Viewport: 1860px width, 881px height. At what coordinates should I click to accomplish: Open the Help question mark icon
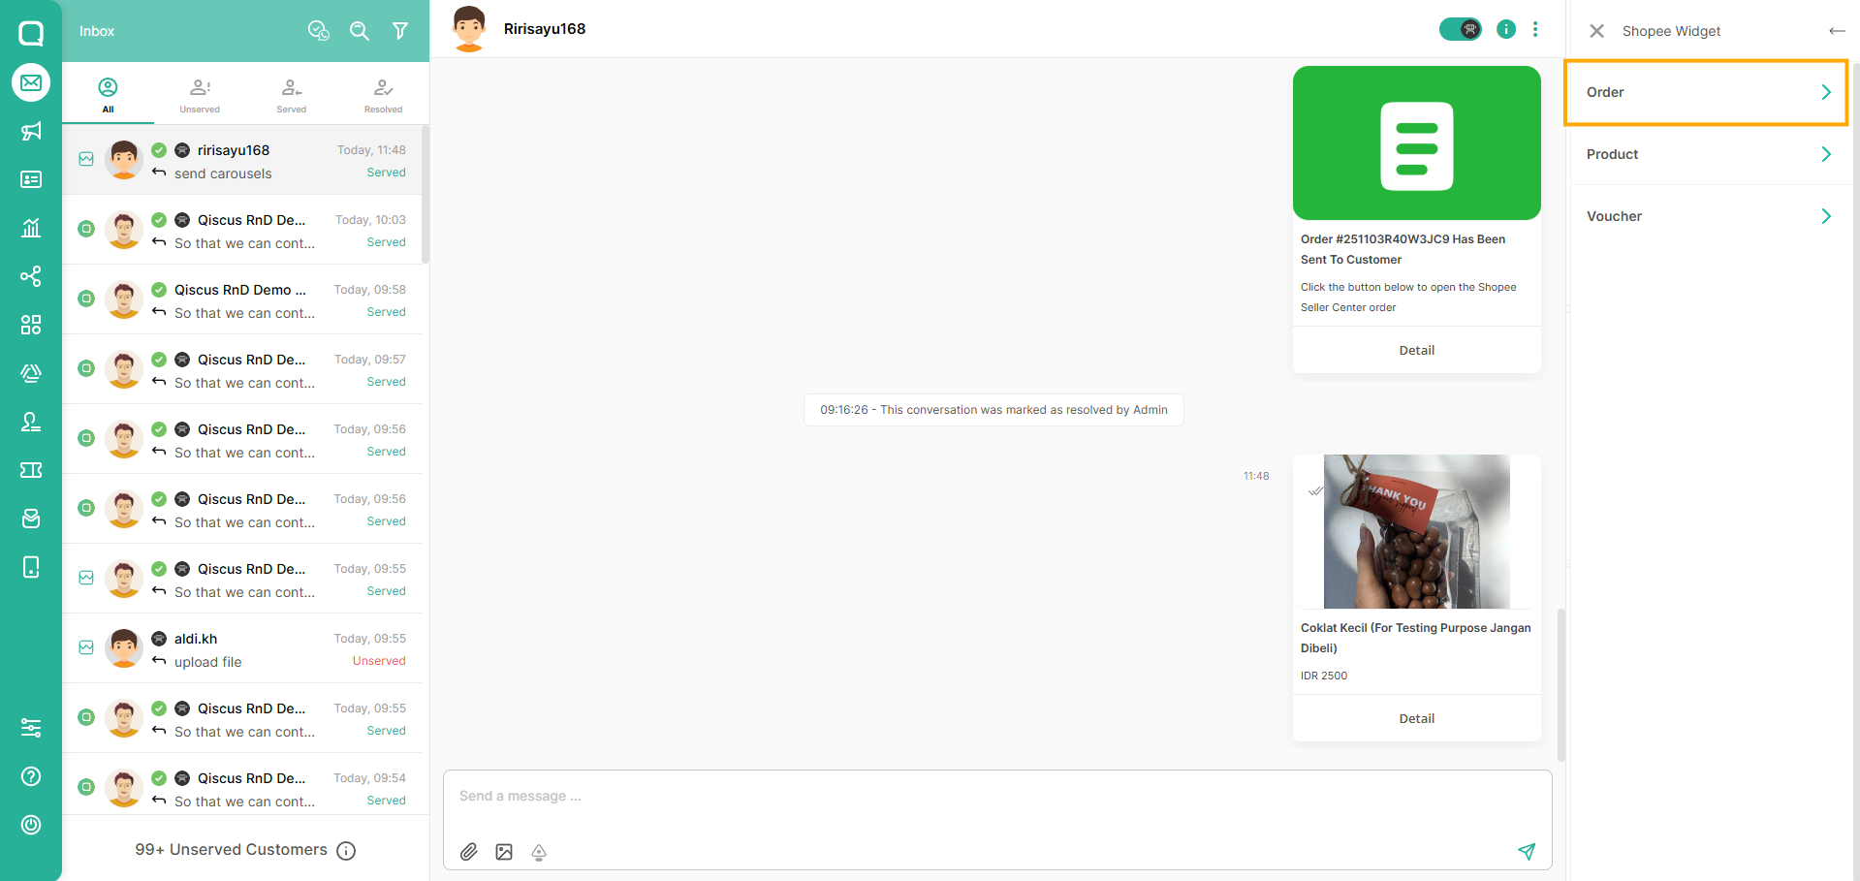pyautogui.click(x=31, y=776)
